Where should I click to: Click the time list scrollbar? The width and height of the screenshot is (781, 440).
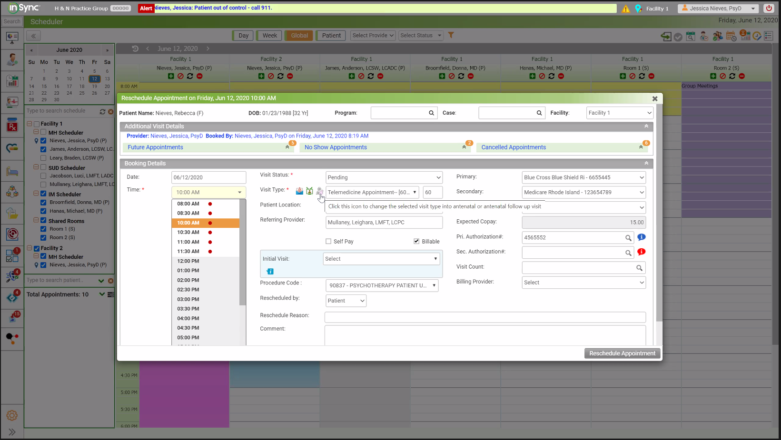point(242,252)
